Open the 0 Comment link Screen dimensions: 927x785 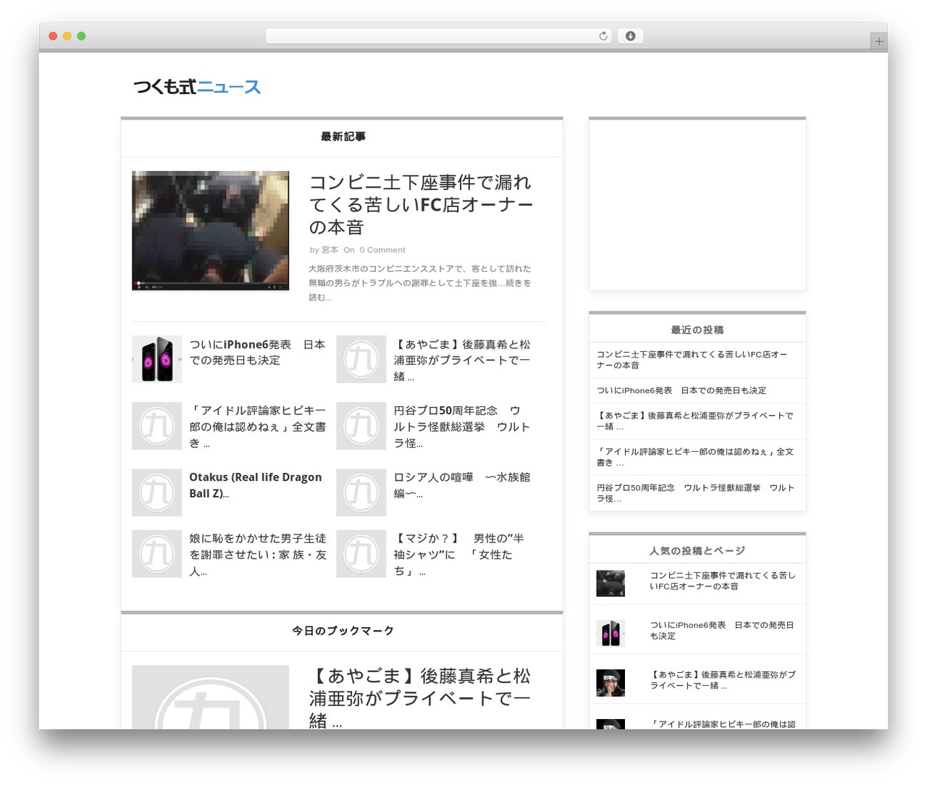pyautogui.click(x=382, y=250)
